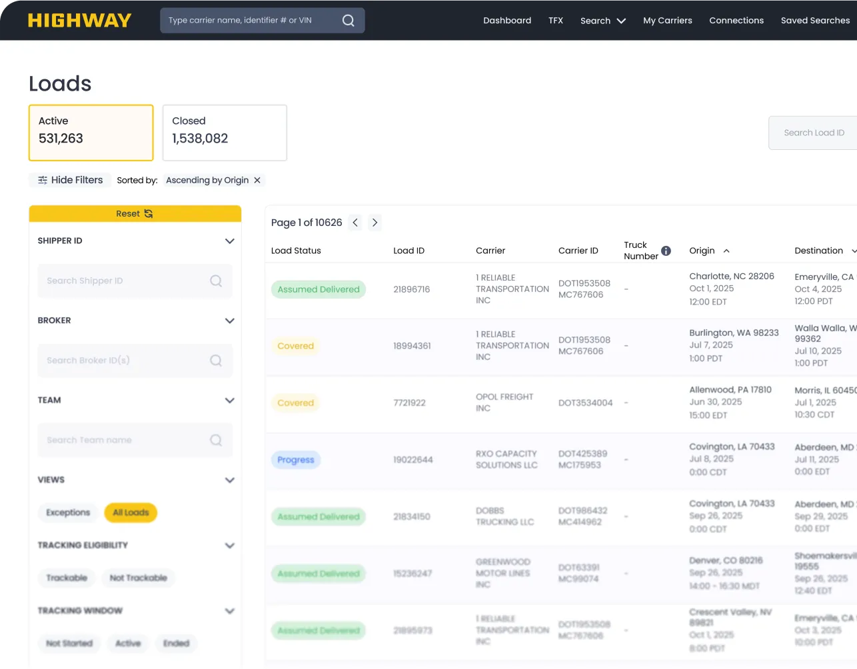Image resolution: width=857 pixels, height=669 pixels.
Task: Click the magnifier in Search Shipper ID field
Action: pyautogui.click(x=216, y=281)
